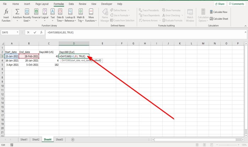This screenshot has height=147, width=248.
Task: Select column D header
Action: tap(74, 44)
